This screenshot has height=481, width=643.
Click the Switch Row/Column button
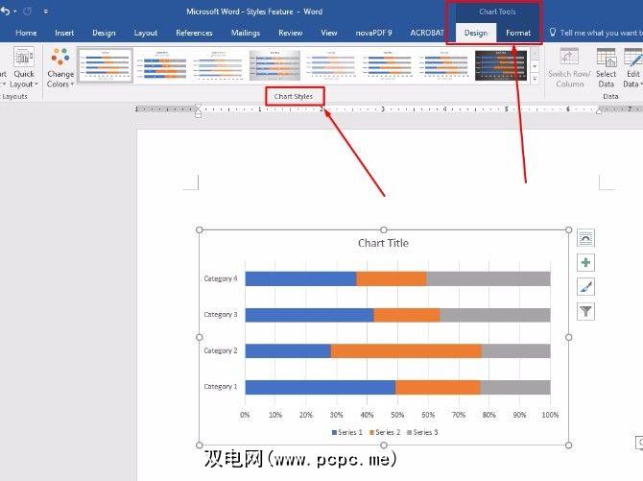569,68
